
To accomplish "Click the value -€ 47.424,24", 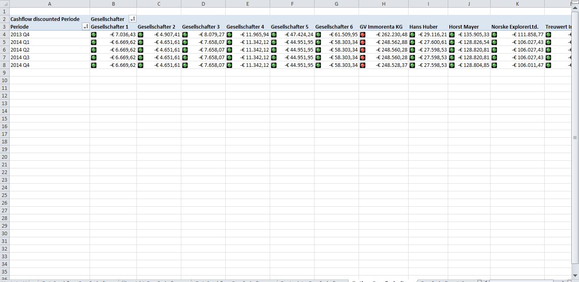I will click(x=299, y=35).
